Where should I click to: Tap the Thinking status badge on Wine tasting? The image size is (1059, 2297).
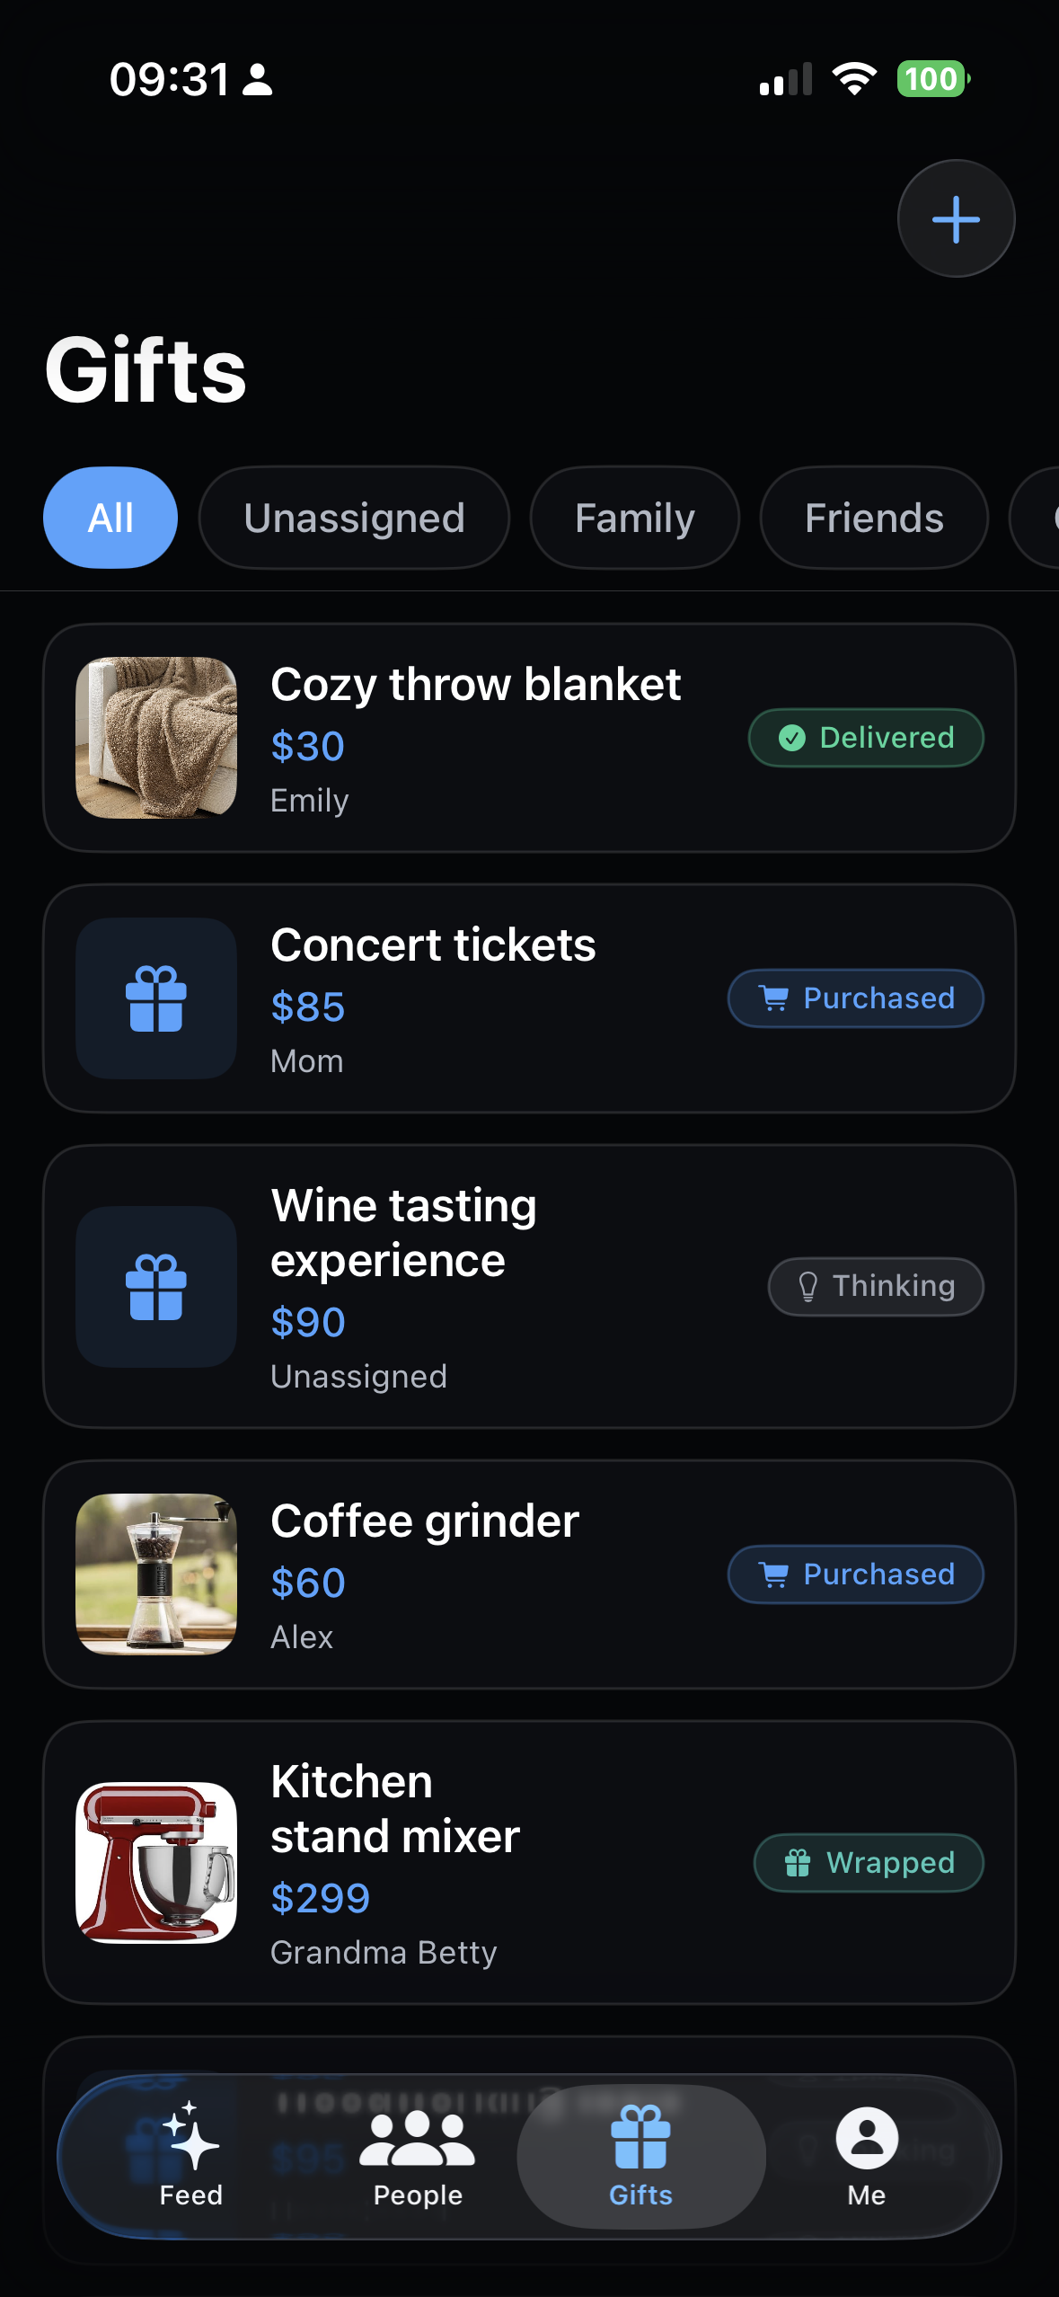pos(876,1286)
